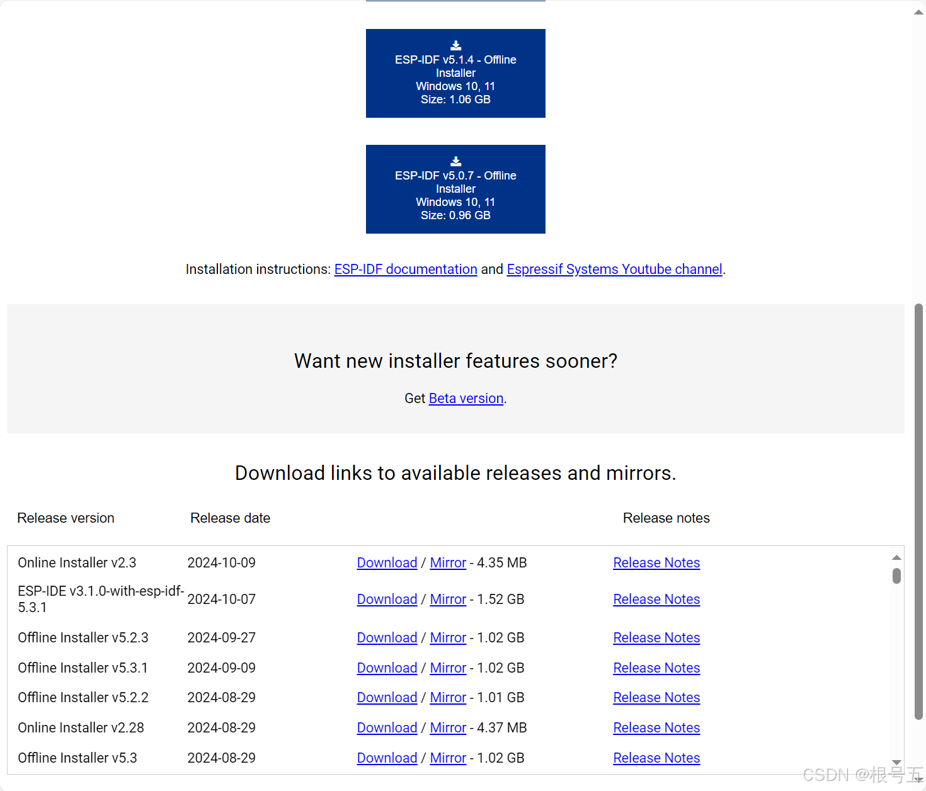This screenshot has width=926, height=791.
Task: Download Offline Installer v5.2.2
Action: click(387, 697)
